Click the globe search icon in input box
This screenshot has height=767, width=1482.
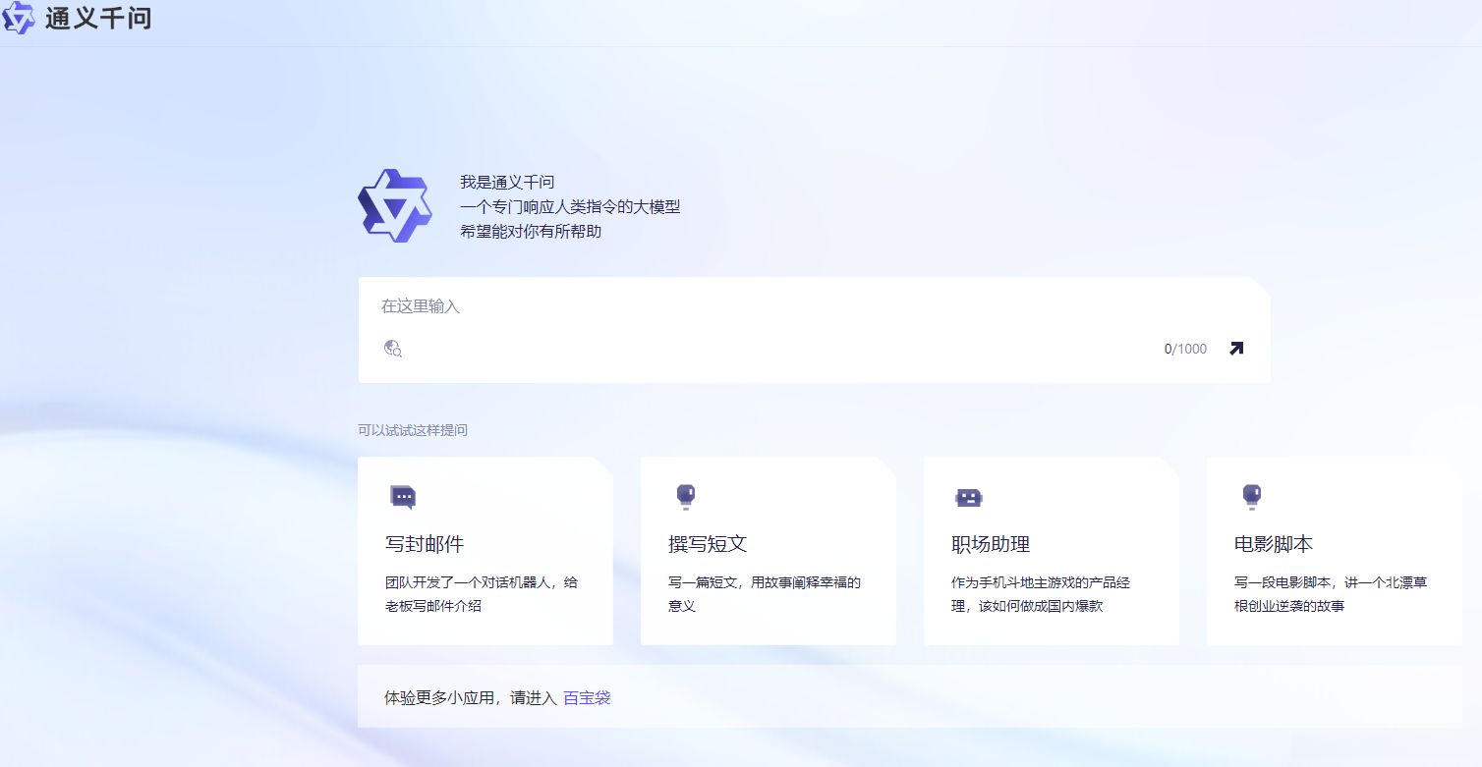pos(391,350)
